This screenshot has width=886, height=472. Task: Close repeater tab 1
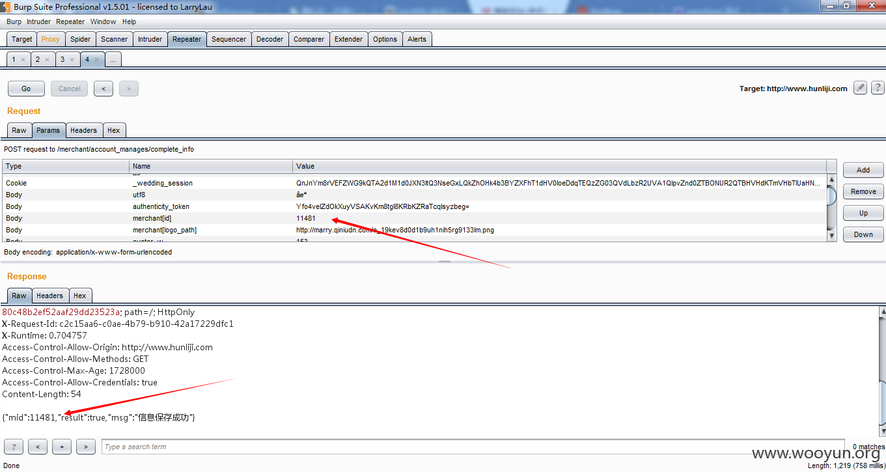pyautogui.click(x=23, y=59)
